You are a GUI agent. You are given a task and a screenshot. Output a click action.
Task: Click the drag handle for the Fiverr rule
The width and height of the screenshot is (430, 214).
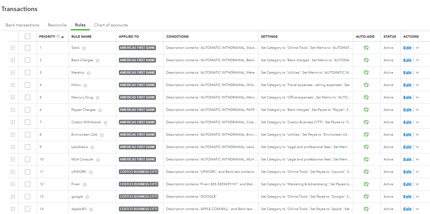click(x=13, y=184)
